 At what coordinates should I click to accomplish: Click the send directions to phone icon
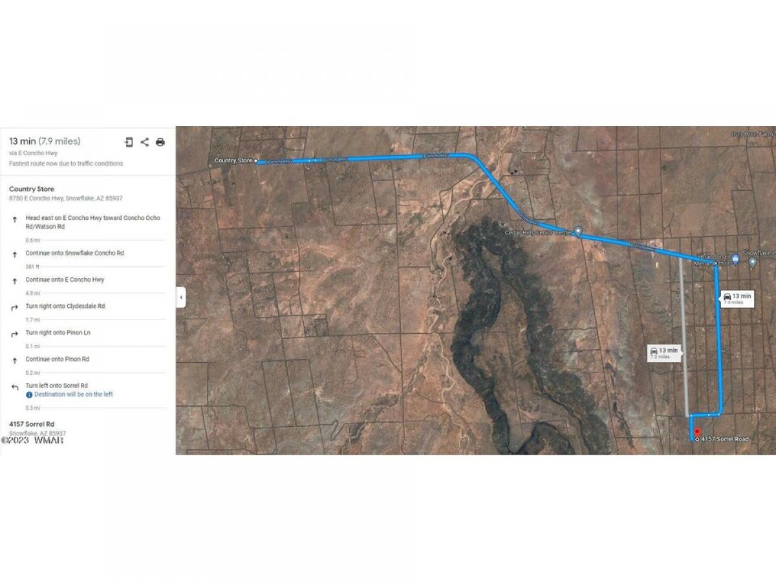(x=129, y=142)
